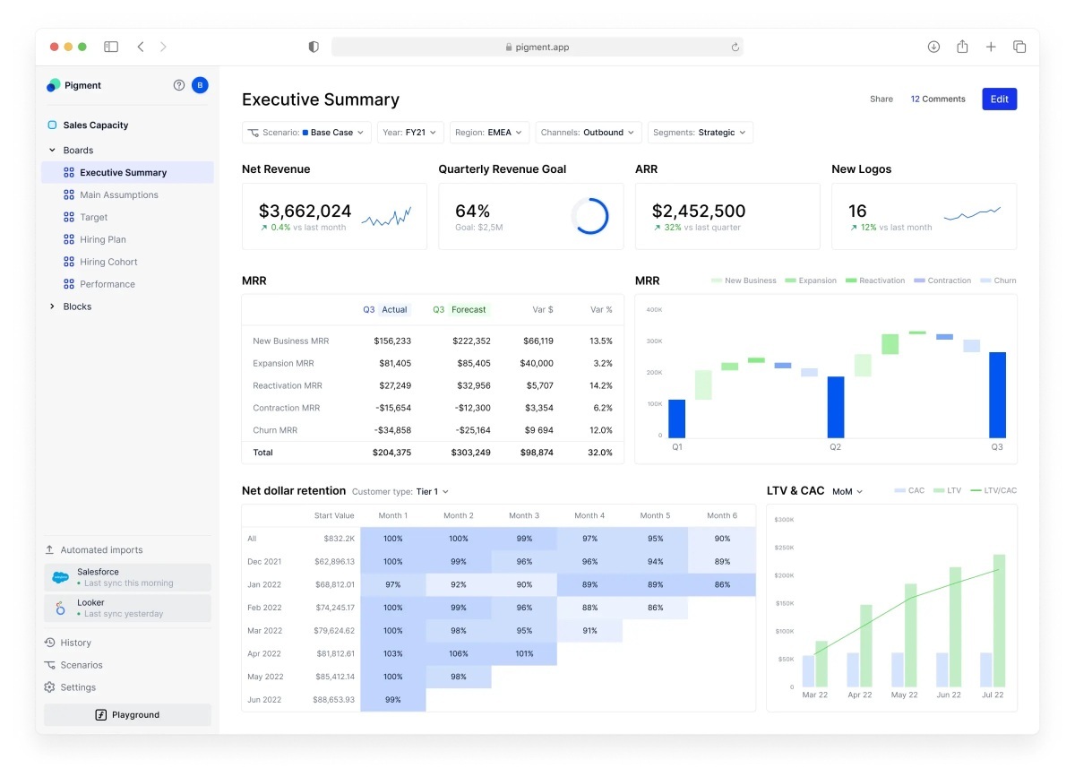Toggle LTV/CAC legend line item
The image size is (1075, 777).
coord(994,491)
